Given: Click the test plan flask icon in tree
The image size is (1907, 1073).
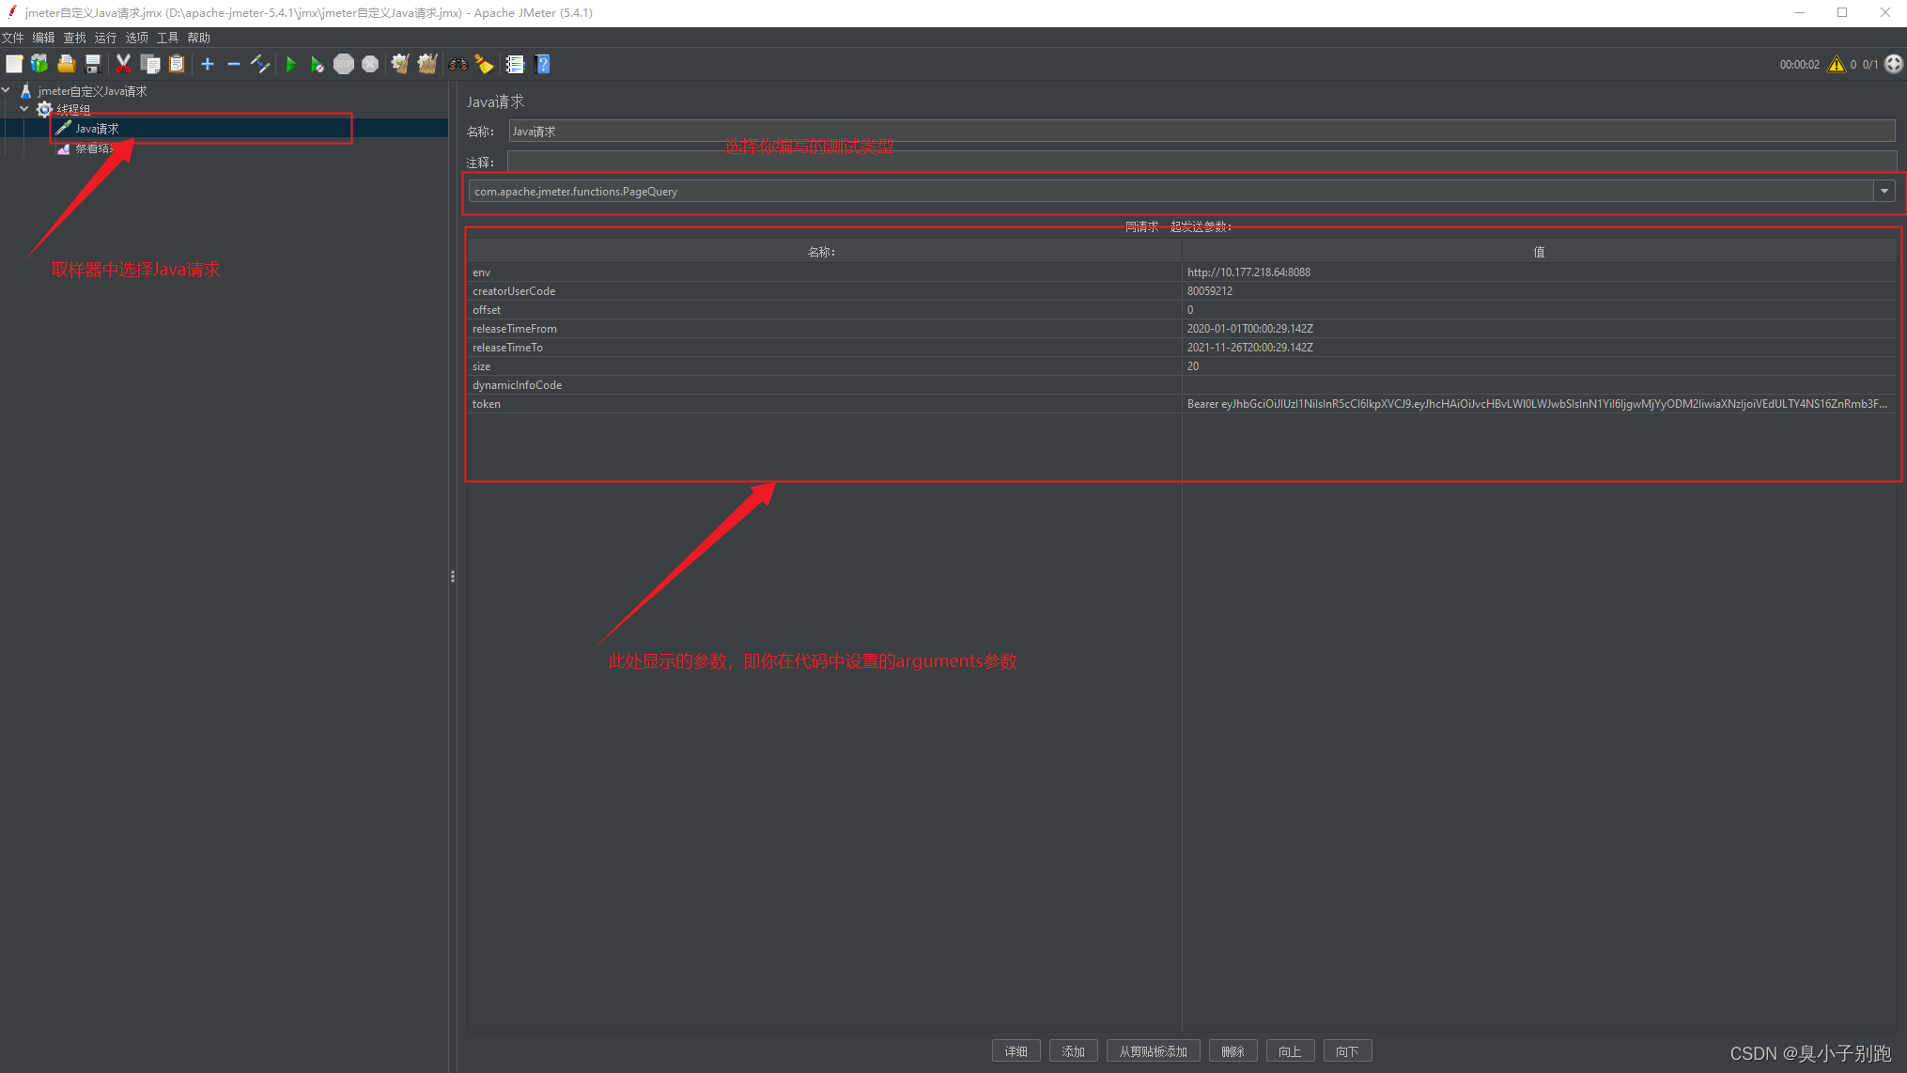Looking at the screenshot, I should click(x=25, y=91).
